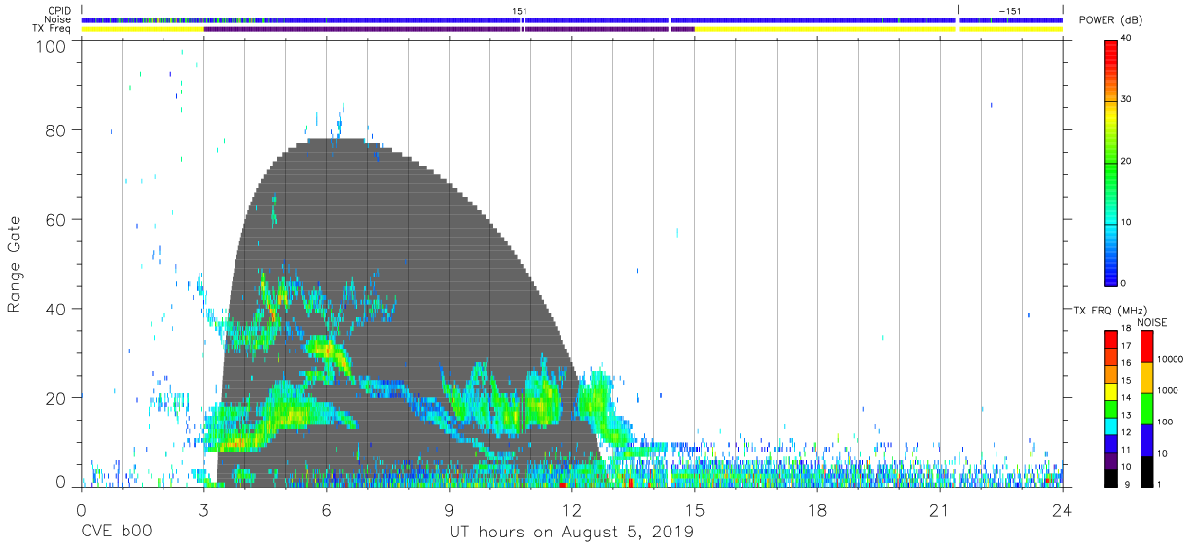Viewport: 1195px width, 552px height.
Task: Click the "3" tick on the UT hours axis
Action: [203, 510]
